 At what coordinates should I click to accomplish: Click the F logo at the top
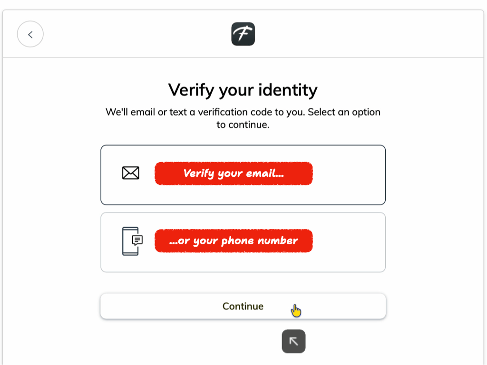point(243,34)
